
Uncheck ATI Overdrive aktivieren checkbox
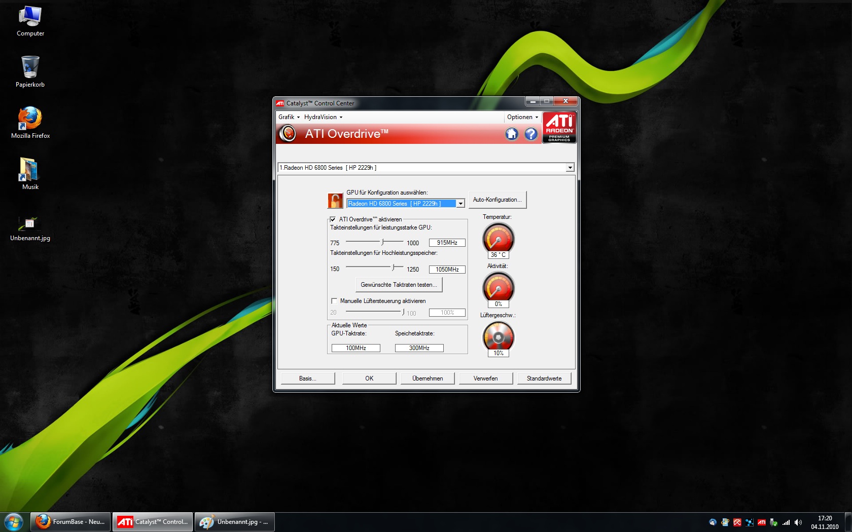(333, 219)
